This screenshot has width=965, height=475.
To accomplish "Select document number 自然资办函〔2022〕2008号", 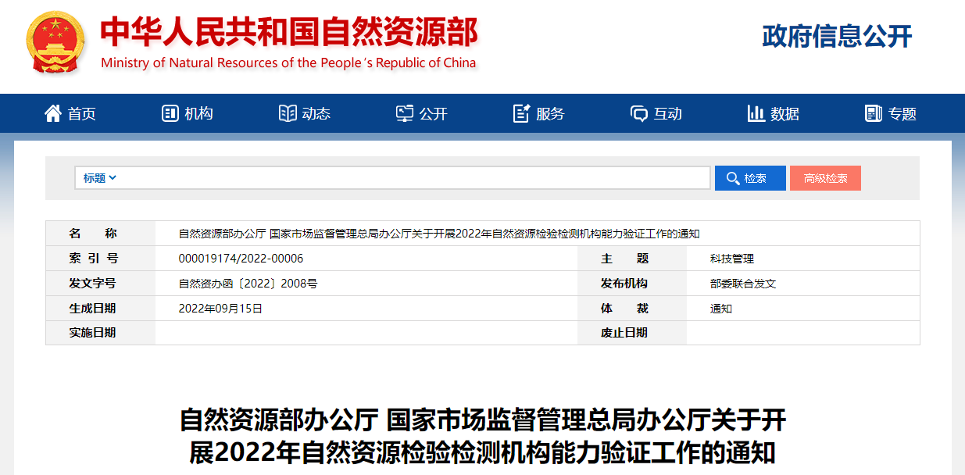I will [248, 284].
